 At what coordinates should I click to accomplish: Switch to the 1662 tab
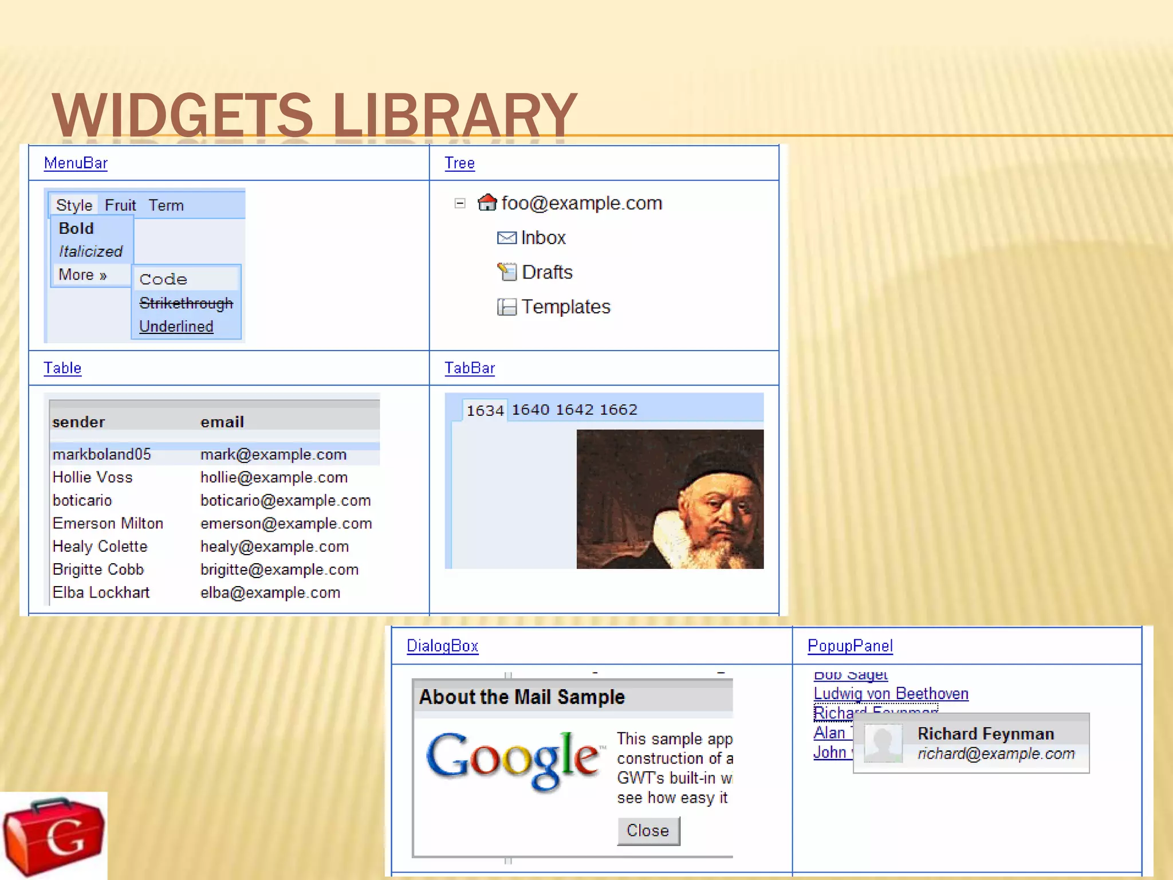[x=619, y=410]
